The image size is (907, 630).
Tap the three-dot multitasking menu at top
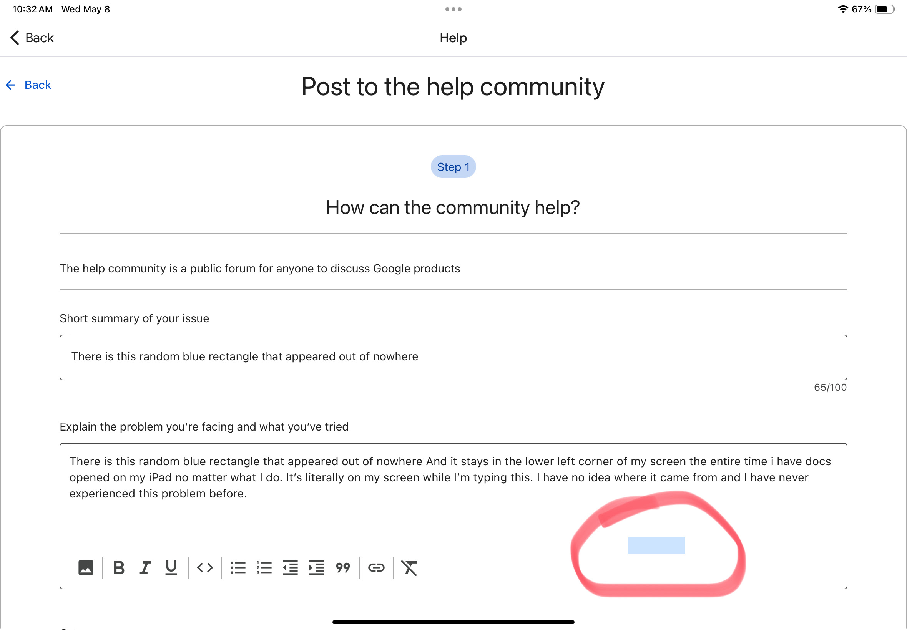point(453,9)
